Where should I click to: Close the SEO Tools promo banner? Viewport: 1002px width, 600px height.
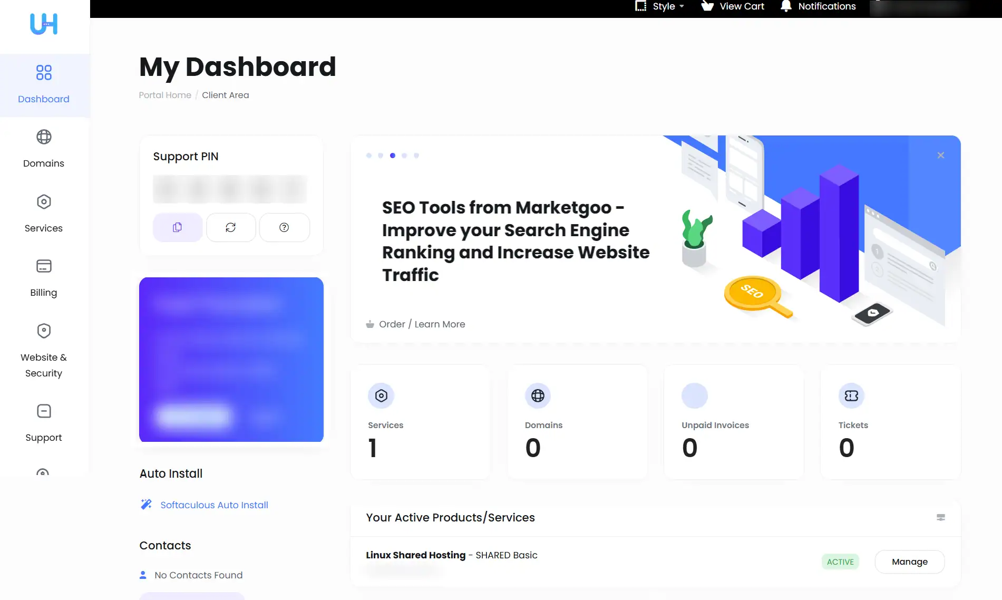click(941, 155)
